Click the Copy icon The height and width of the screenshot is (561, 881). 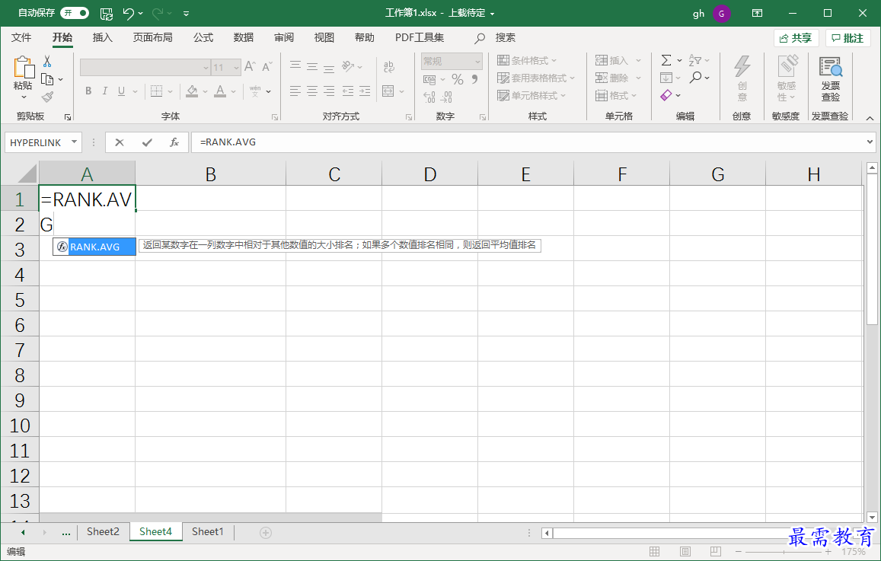pyautogui.click(x=48, y=79)
